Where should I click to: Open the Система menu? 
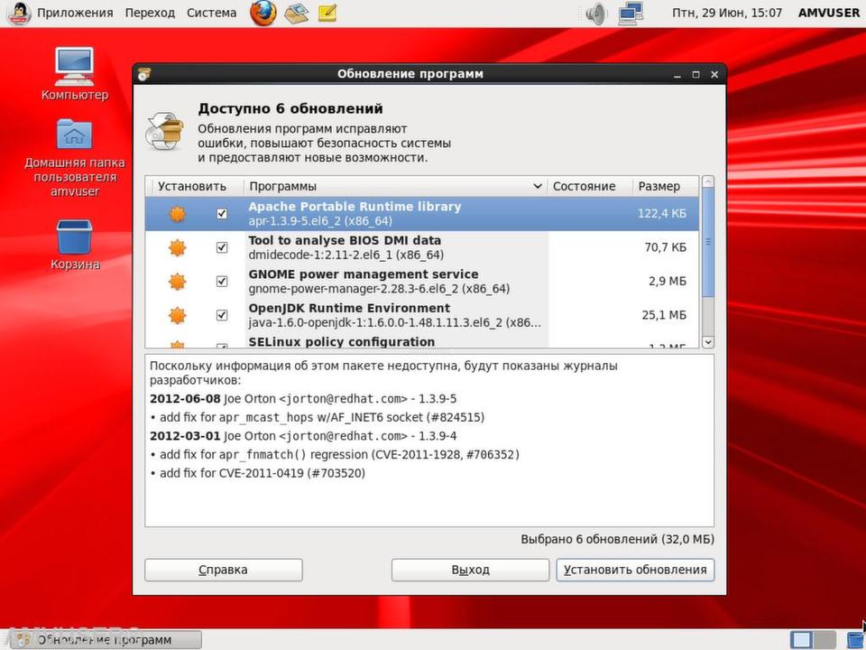click(x=211, y=13)
